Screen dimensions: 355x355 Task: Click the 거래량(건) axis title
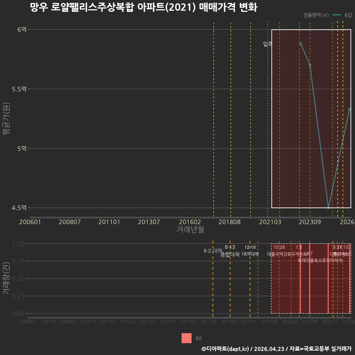point(6,278)
